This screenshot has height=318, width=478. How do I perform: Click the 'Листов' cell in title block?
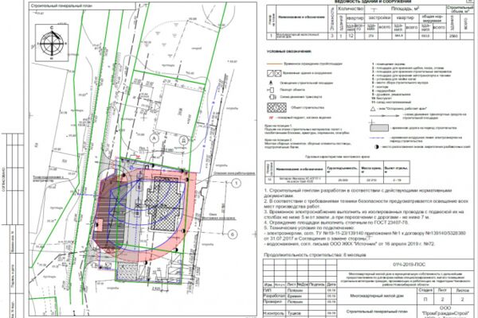(462, 290)
